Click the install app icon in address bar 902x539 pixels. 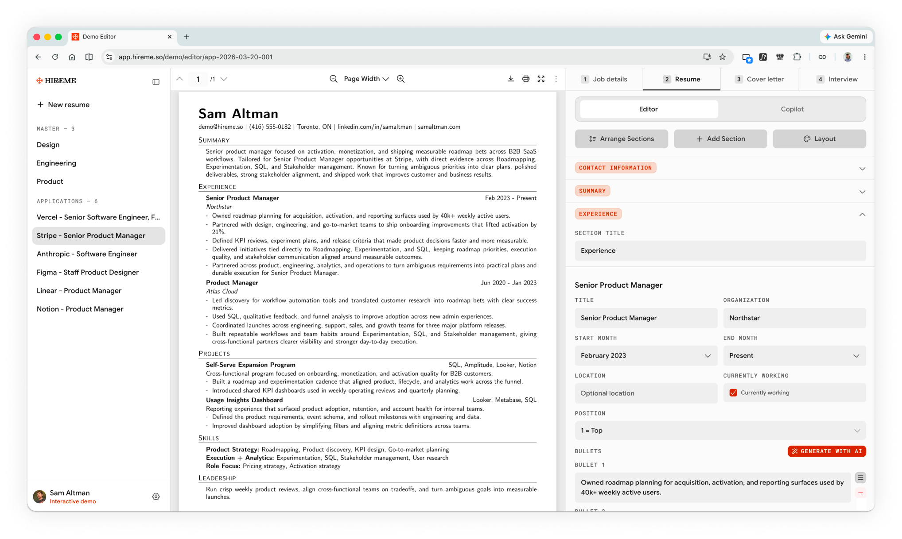pos(707,57)
